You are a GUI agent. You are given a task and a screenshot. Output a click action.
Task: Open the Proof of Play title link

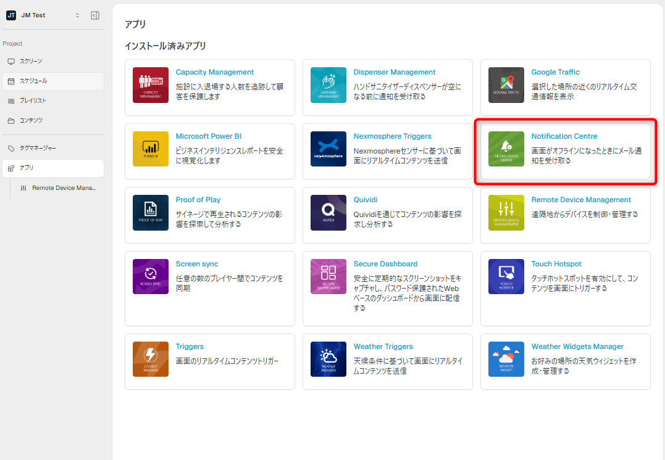click(x=198, y=200)
